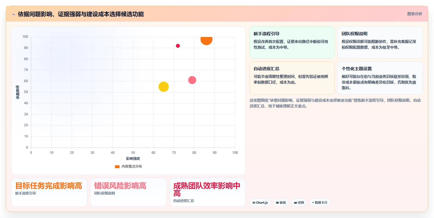This screenshot has height=218, width=434.
Task: Click the 表格 tag chip
Action: click(x=281, y=203)
